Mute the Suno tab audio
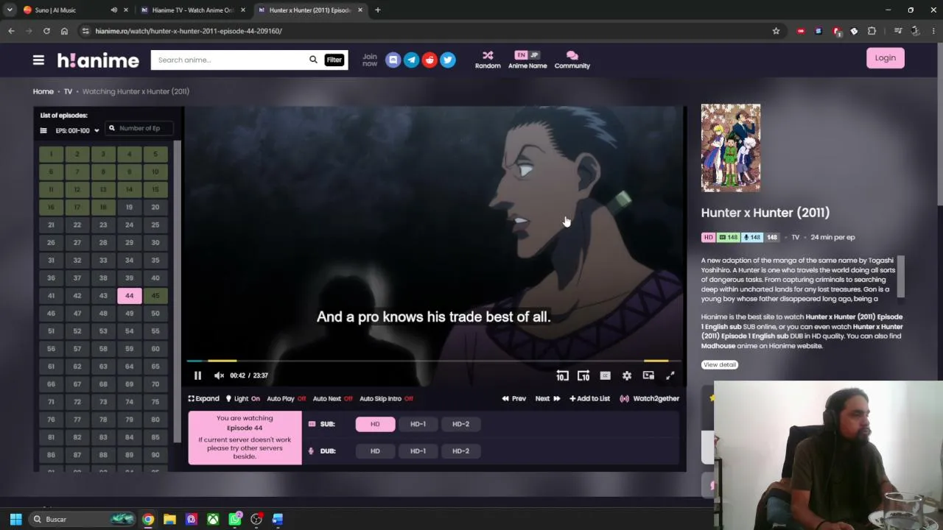Screen dimensions: 943x530 tap(113, 10)
